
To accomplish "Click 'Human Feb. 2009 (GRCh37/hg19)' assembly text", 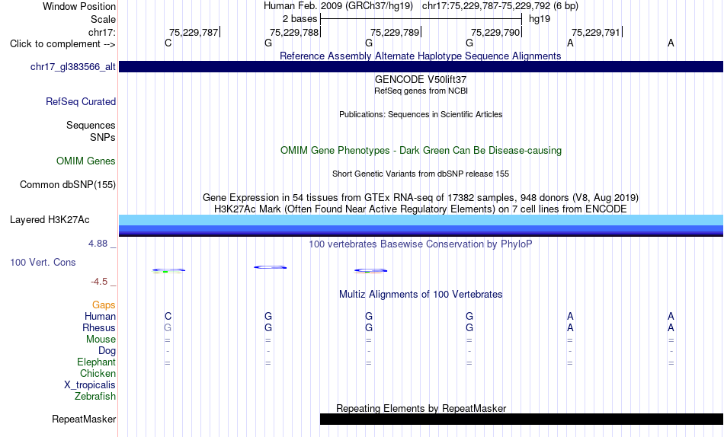I will point(338,6).
